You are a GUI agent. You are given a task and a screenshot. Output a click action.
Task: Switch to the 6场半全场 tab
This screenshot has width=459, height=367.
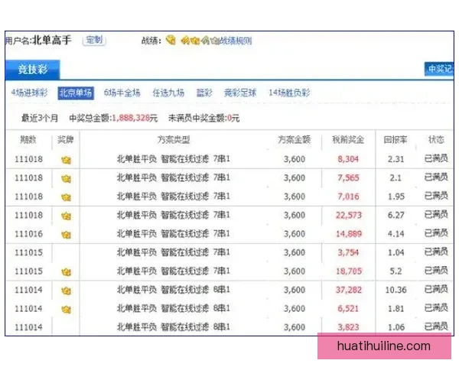click(x=122, y=93)
